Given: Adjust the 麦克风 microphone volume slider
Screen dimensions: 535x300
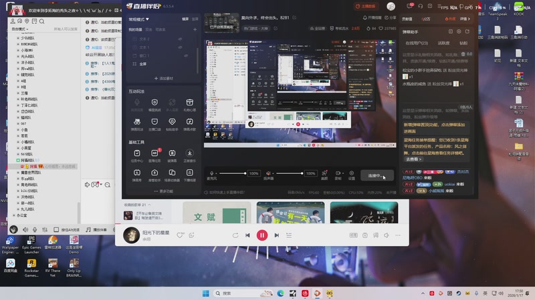Looking at the screenshot, I should point(233,173).
